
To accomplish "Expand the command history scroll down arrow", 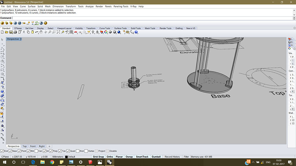I will coord(294,15).
